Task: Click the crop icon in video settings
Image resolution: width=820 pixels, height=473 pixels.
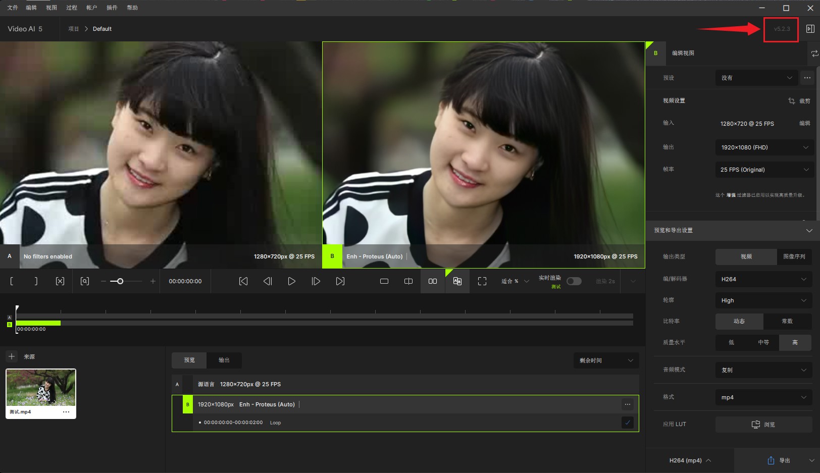Action: (x=792, y=101)
